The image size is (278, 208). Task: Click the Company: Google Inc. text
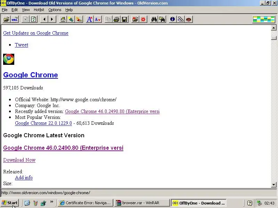38,106
